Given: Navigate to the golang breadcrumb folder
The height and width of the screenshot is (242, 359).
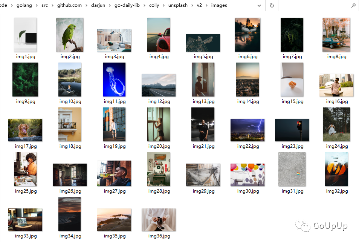Looking at the screenshot, I should pyautogui.click(x=24, y=5).
